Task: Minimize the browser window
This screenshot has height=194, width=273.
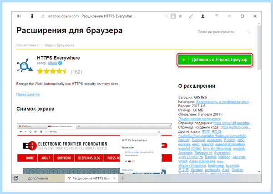Action: [229, 16]
